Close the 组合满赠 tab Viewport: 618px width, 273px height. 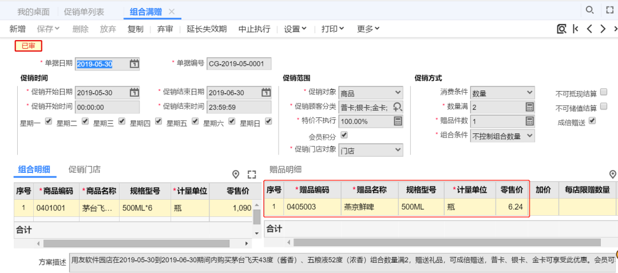tap(172, 11)
